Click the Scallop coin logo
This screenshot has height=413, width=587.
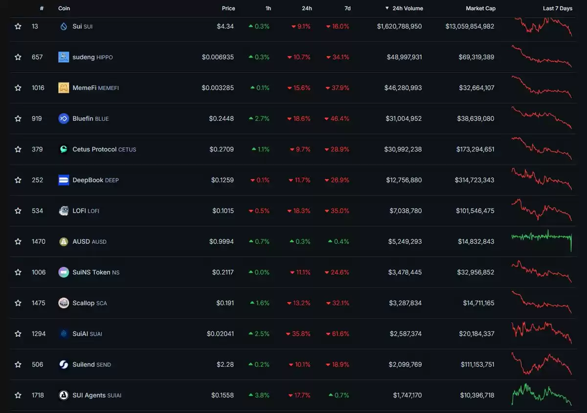[x=64, y=303]
